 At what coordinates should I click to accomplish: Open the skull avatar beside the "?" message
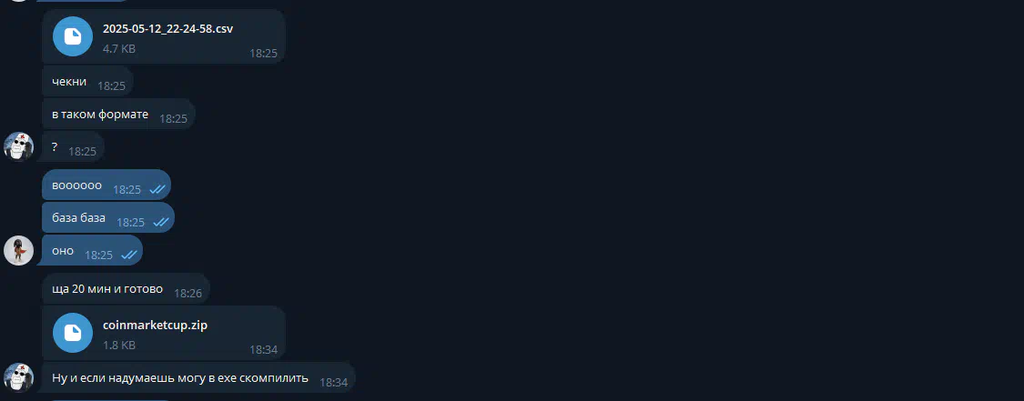(x=18, y=146)
